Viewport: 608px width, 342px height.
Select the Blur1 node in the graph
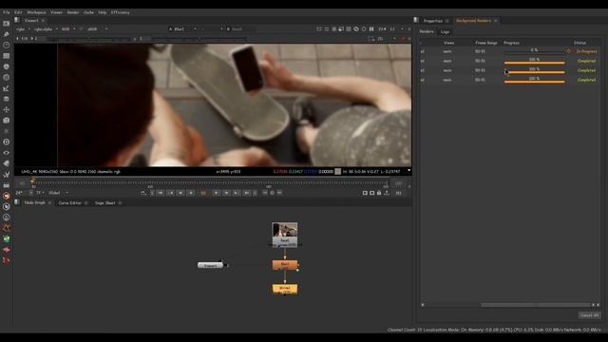(x=285, y=265)
